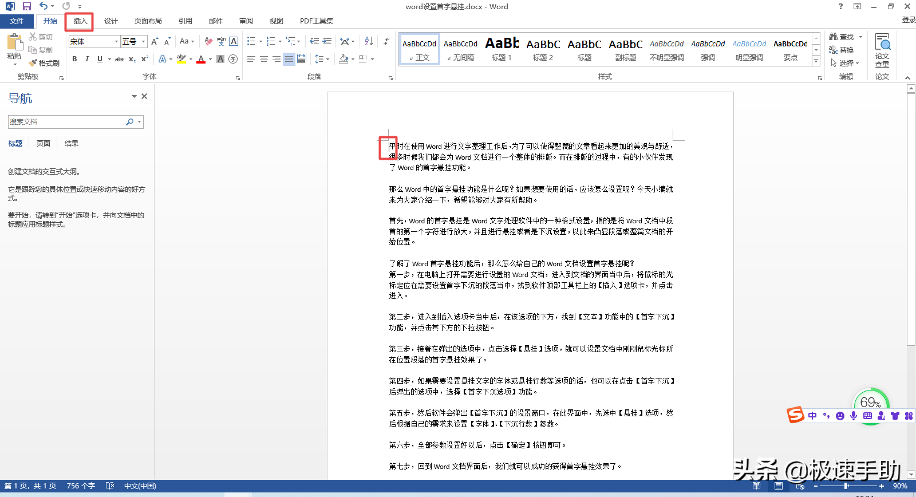916x497 pixels.
Task: Open the Insert (插入) ribbon tab
Action: (80, 21)
